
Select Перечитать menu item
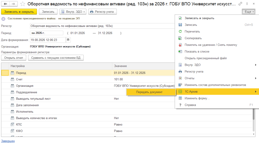pyautogui.click(x=217, y=31)
